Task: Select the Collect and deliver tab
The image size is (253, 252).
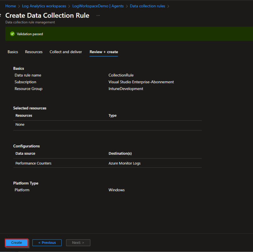Action: [x=65, y=52]
